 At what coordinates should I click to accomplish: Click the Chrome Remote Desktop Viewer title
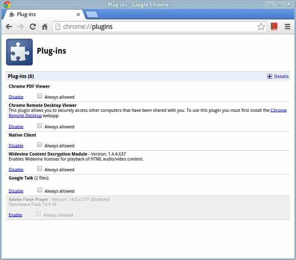pyautogui.click(x=42, y=105)
